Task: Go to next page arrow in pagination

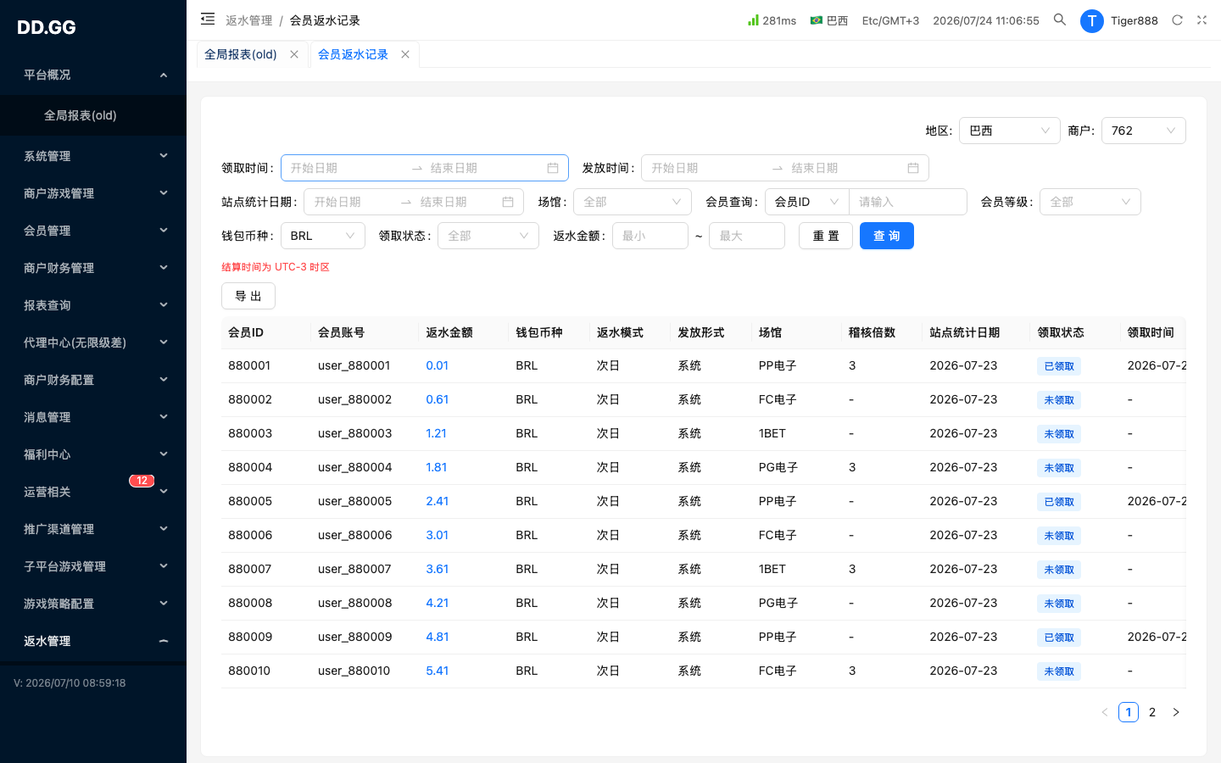Action: point(1176,712)
